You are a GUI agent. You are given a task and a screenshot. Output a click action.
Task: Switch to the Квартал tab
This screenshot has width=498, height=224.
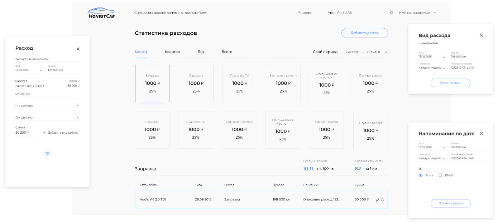click(172, 52)
